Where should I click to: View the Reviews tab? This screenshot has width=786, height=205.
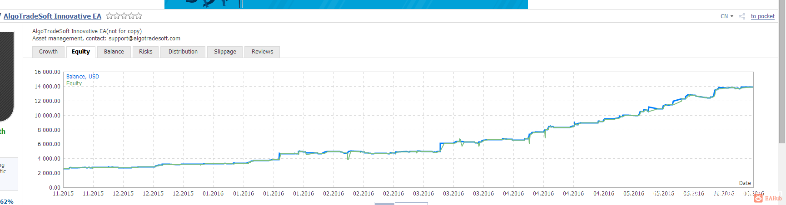tap(263, 52)
